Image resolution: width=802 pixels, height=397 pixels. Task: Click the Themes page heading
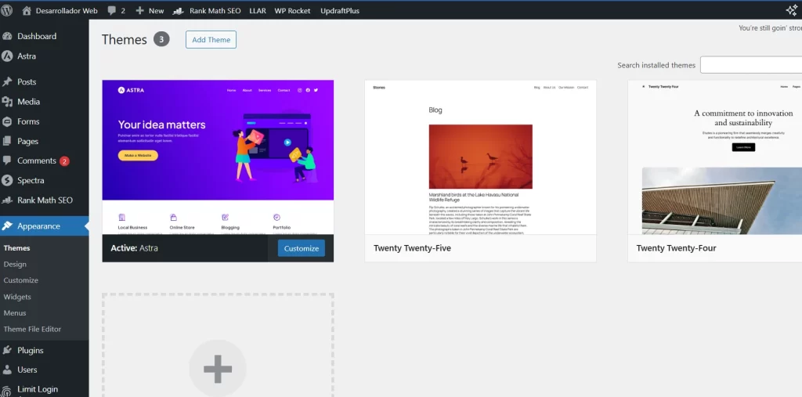pyautogui.click(x=125, y=39)
